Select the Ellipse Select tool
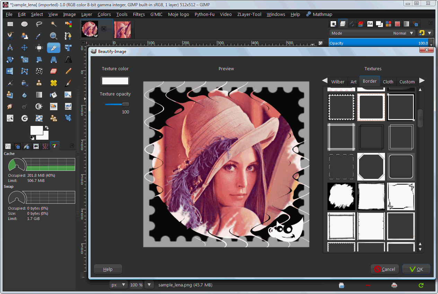The height and width of the screenshot is (294, 438). pyautogui.click(x=25, y=24)
